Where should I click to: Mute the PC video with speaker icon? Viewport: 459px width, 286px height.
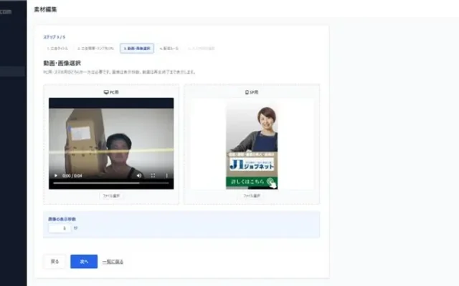click(x=139, y=175)
